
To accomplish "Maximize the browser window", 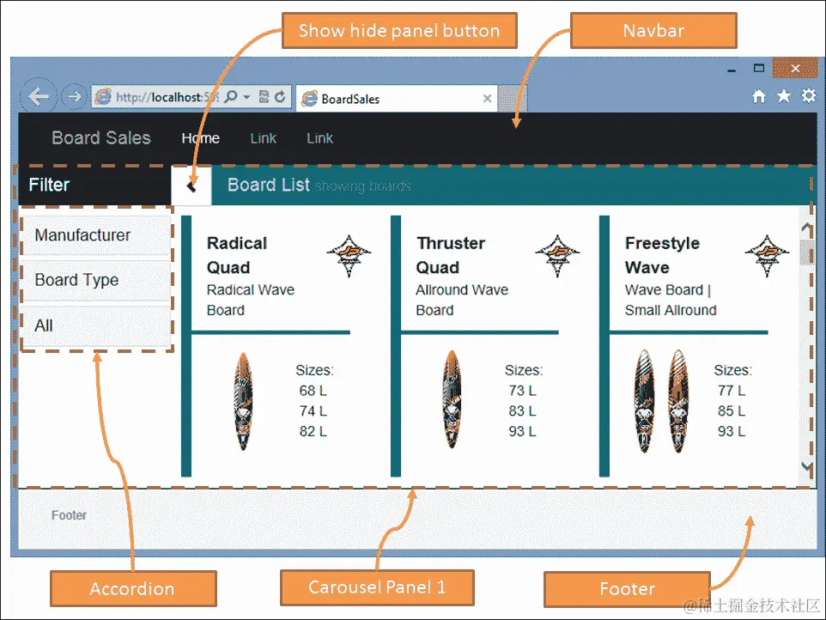I will 758,68.
